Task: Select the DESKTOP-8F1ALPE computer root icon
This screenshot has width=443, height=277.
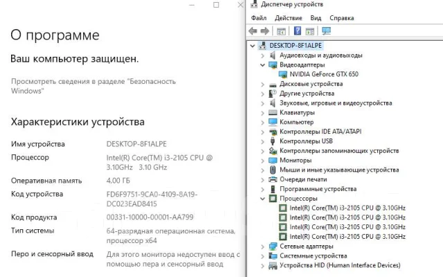Action: click(x=262, y=46)
